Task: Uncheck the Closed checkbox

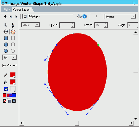Action: pos(4,66)
